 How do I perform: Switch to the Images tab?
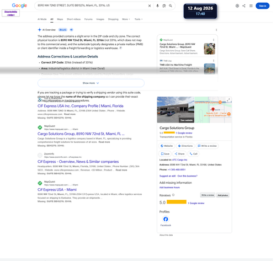(x=100, y=19)
